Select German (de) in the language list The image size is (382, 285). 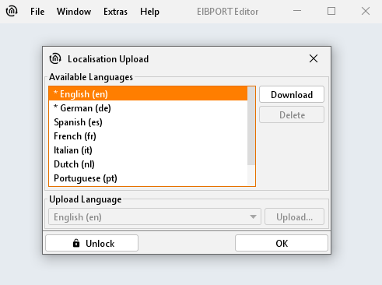point(148,108)
